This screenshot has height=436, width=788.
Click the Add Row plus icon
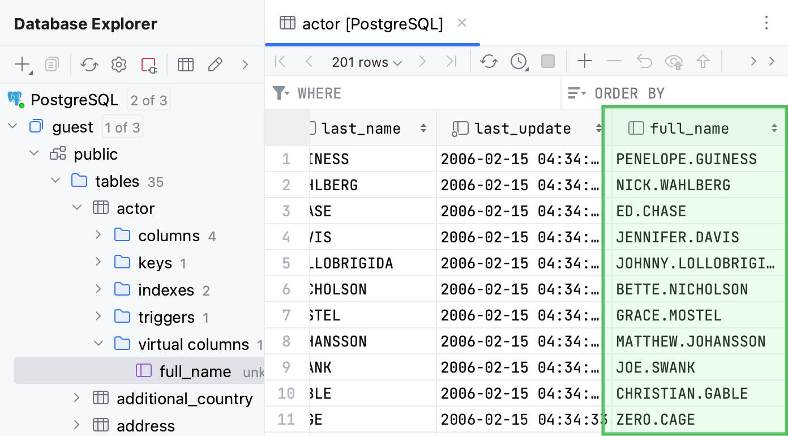[585, 61]
